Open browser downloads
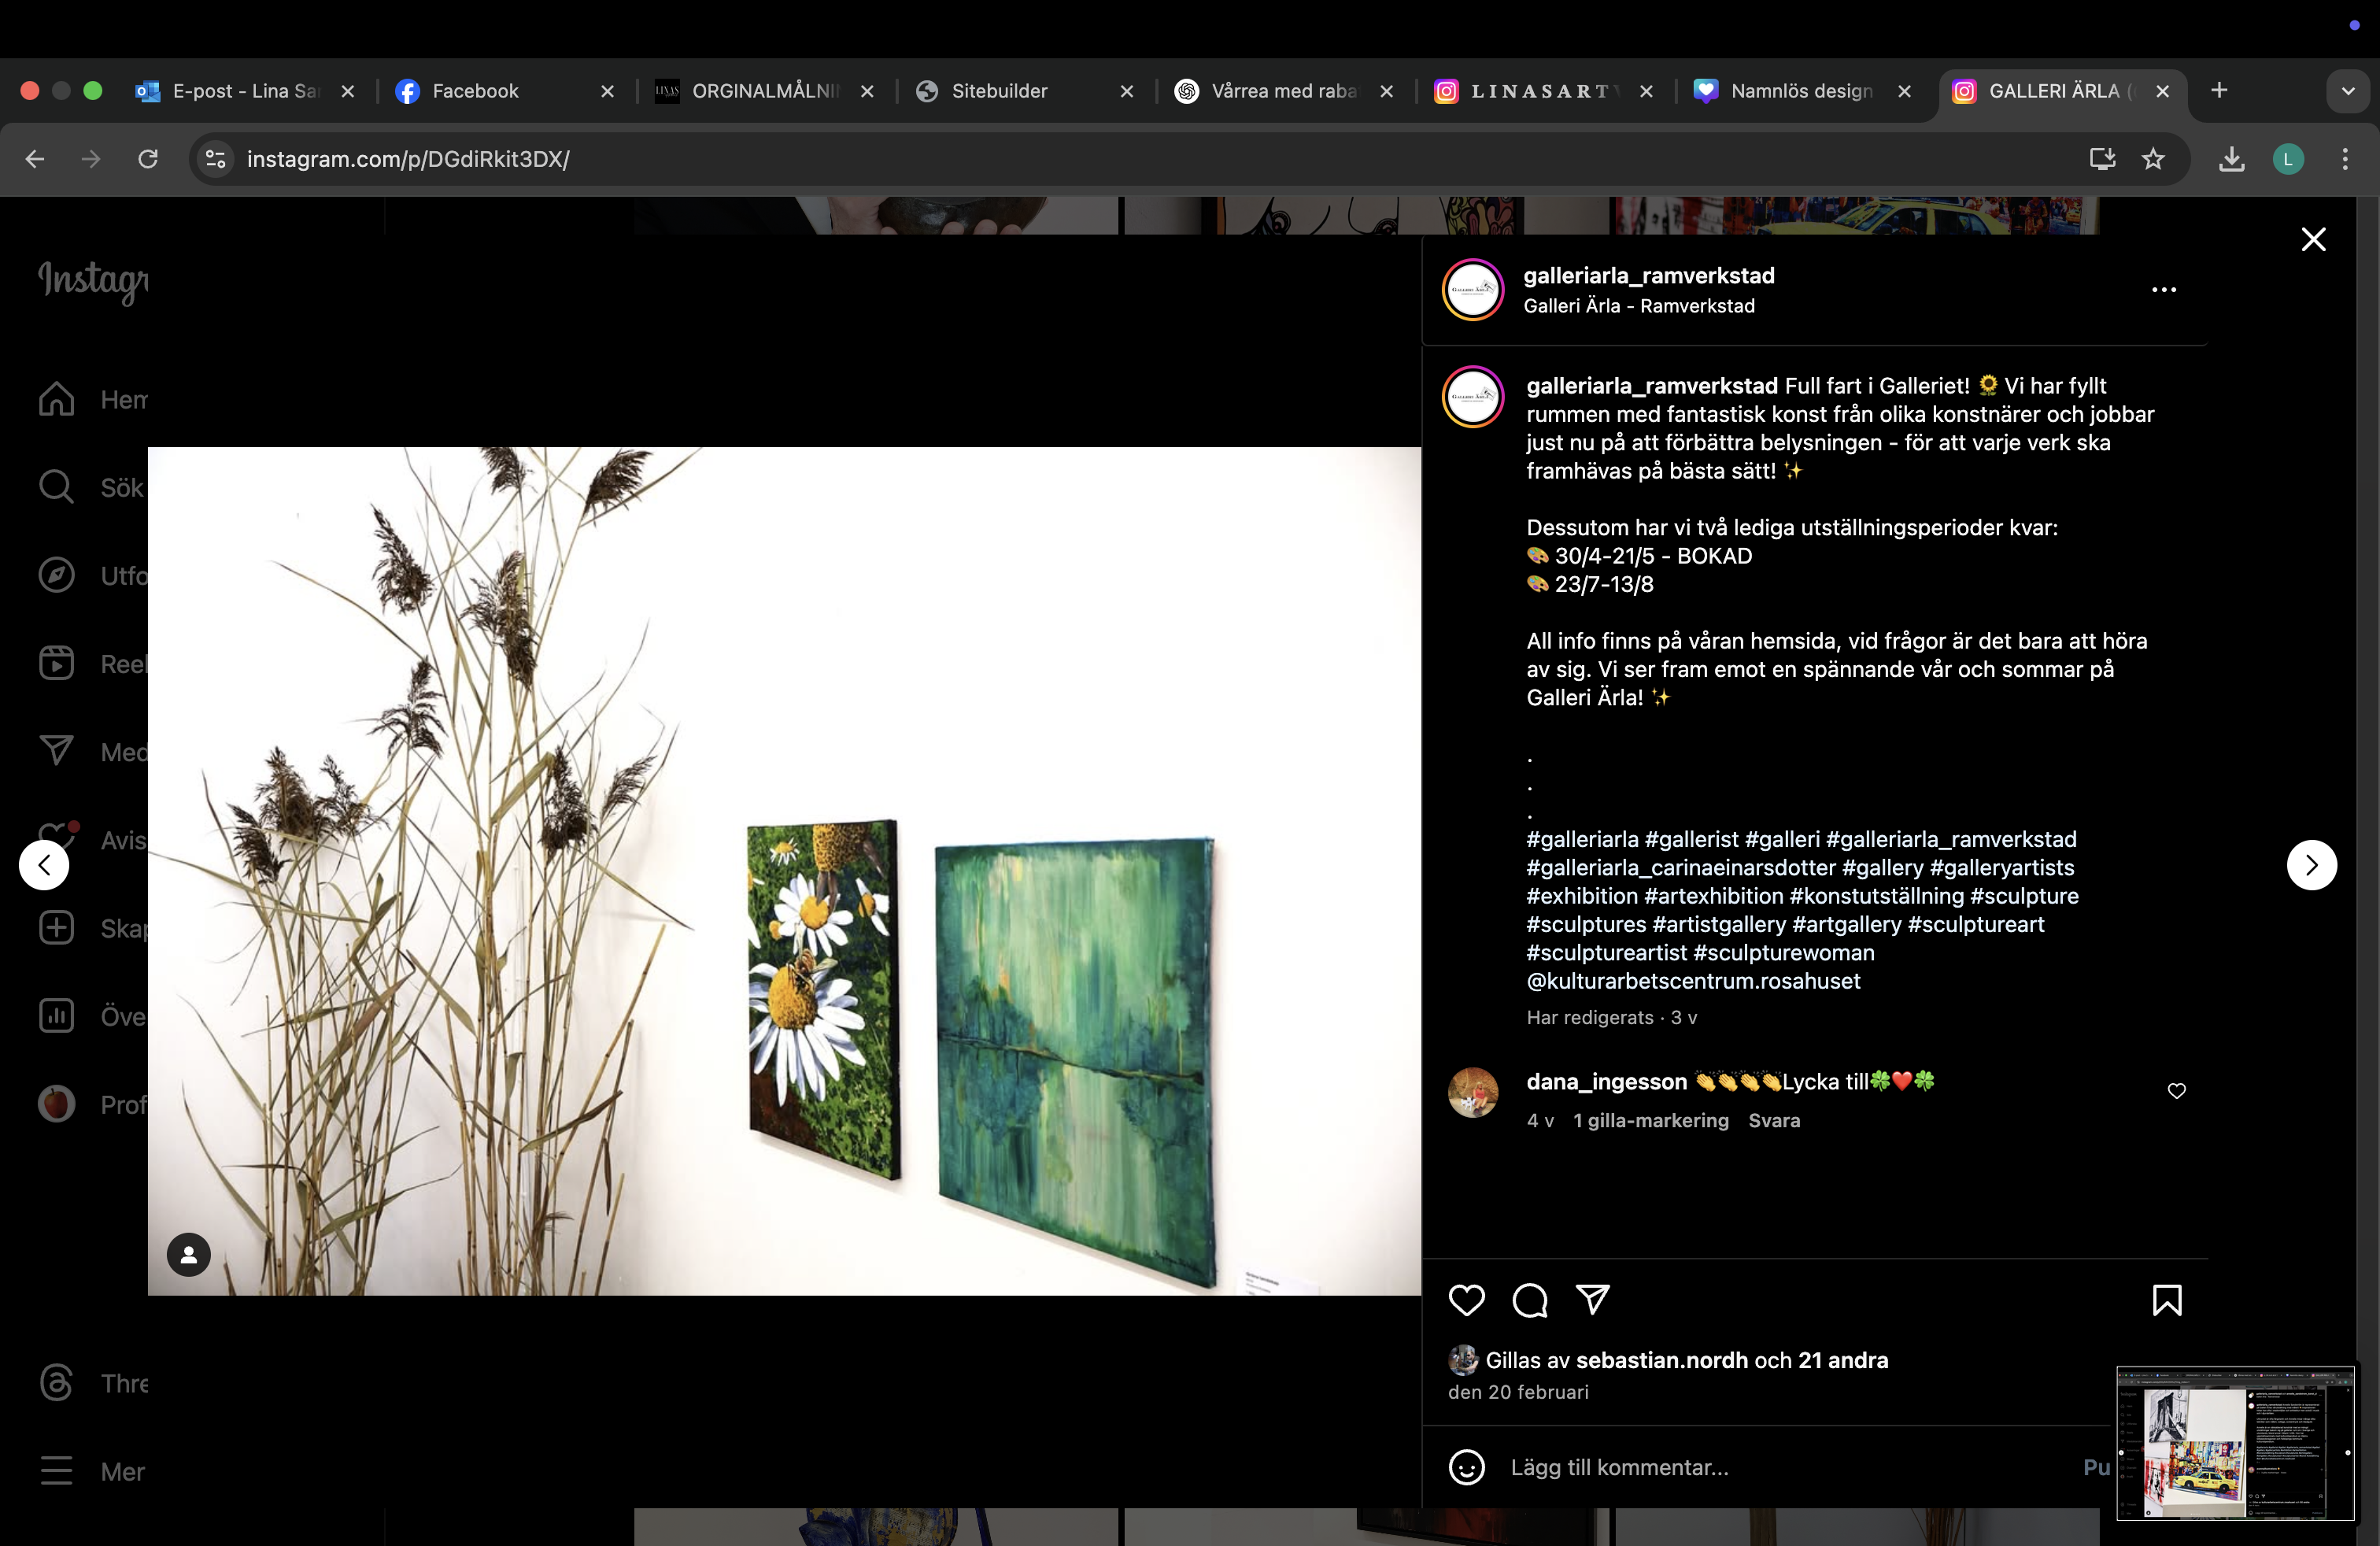This screenshot has width=2380, height=1546. pos(2231,159)
